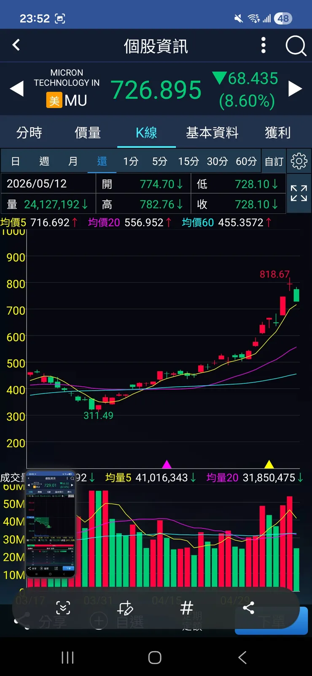Viewport: 312px width, 676px height.
Task: Tap Android recent apps navigation button
Action: (67, 657)
